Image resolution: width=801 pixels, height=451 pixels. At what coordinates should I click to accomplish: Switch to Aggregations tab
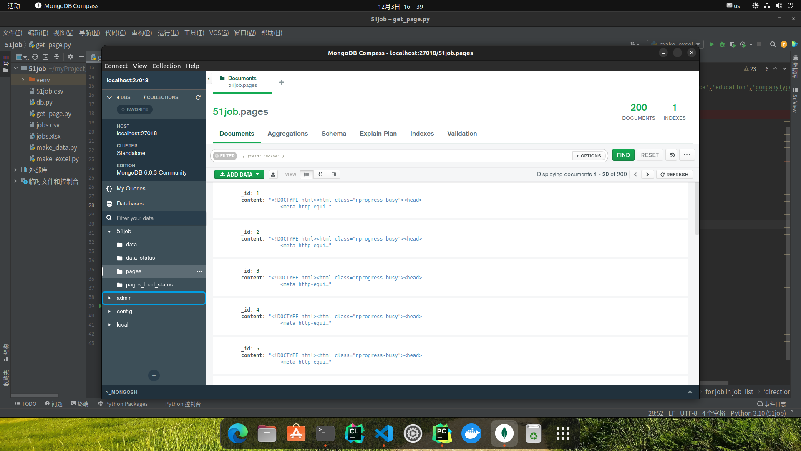tap(288, 134)
